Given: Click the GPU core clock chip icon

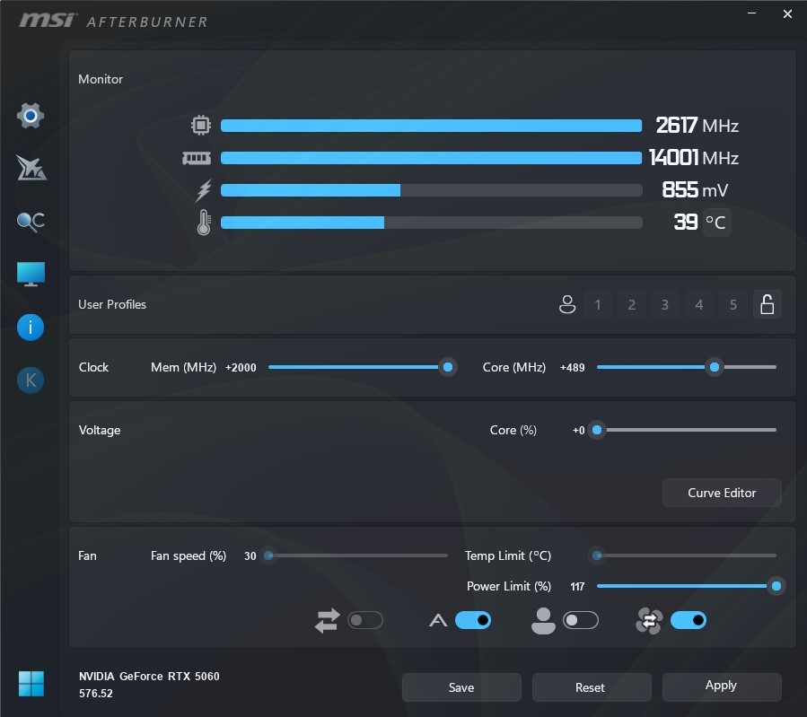Looking at the screenshot, I should pyautogui.click(x=201, y=125).
